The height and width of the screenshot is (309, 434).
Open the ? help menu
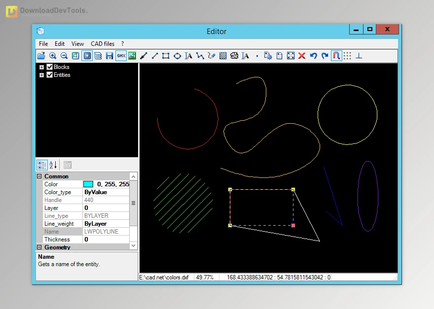coord(123,44)
